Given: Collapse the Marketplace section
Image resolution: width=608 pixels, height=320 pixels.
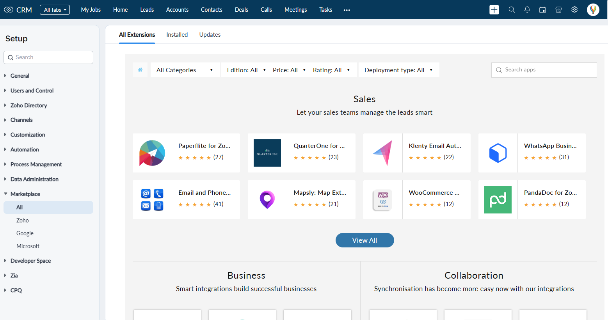Looking at the screenshot, I should [x=25, y=194].
